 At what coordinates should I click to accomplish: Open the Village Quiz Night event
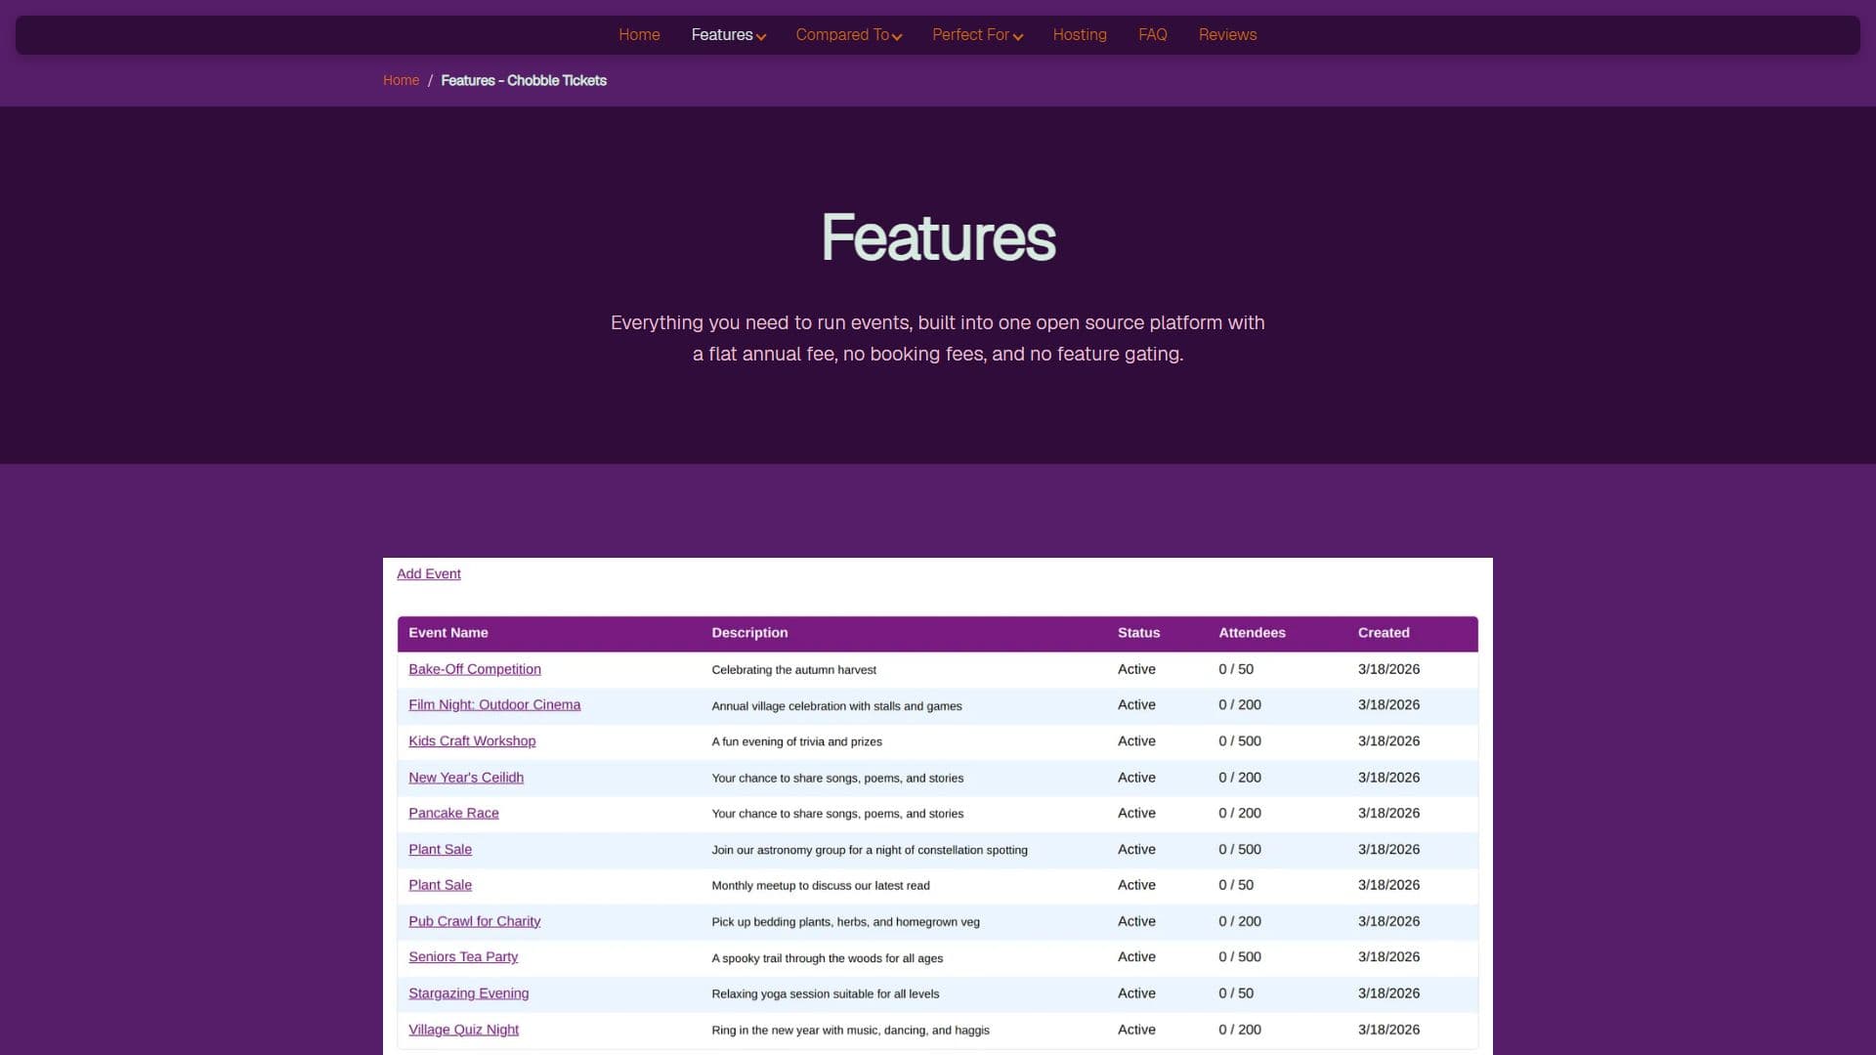pyautogui.click(x=463, y=1030)
